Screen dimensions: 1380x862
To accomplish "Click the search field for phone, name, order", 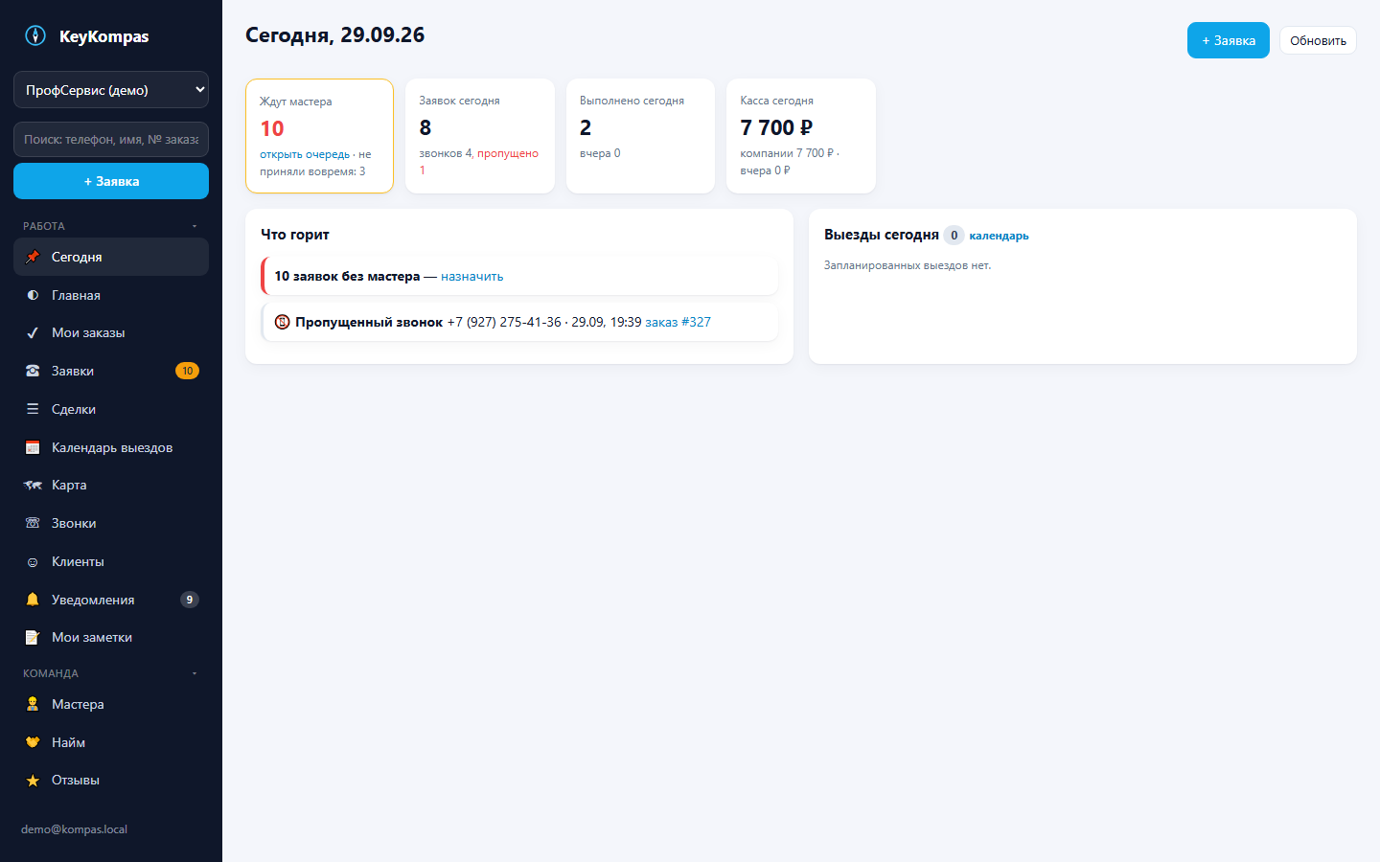I will [x=111, y=140].
